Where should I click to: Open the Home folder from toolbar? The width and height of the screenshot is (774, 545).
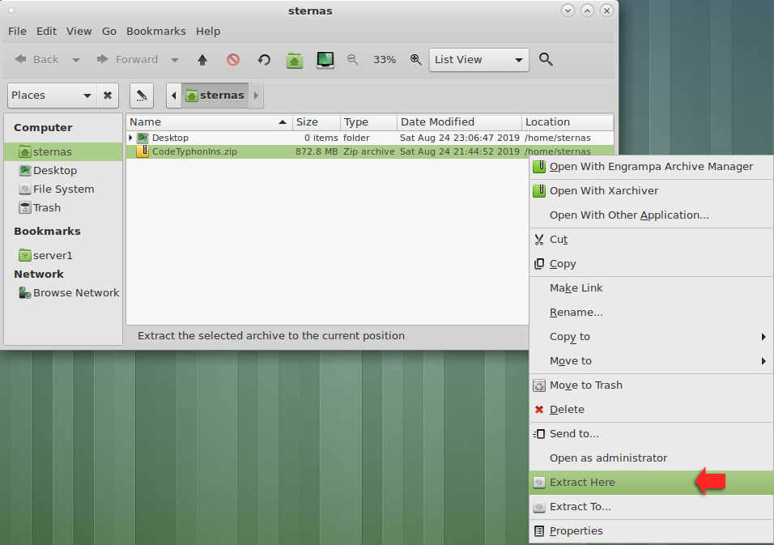295,60
